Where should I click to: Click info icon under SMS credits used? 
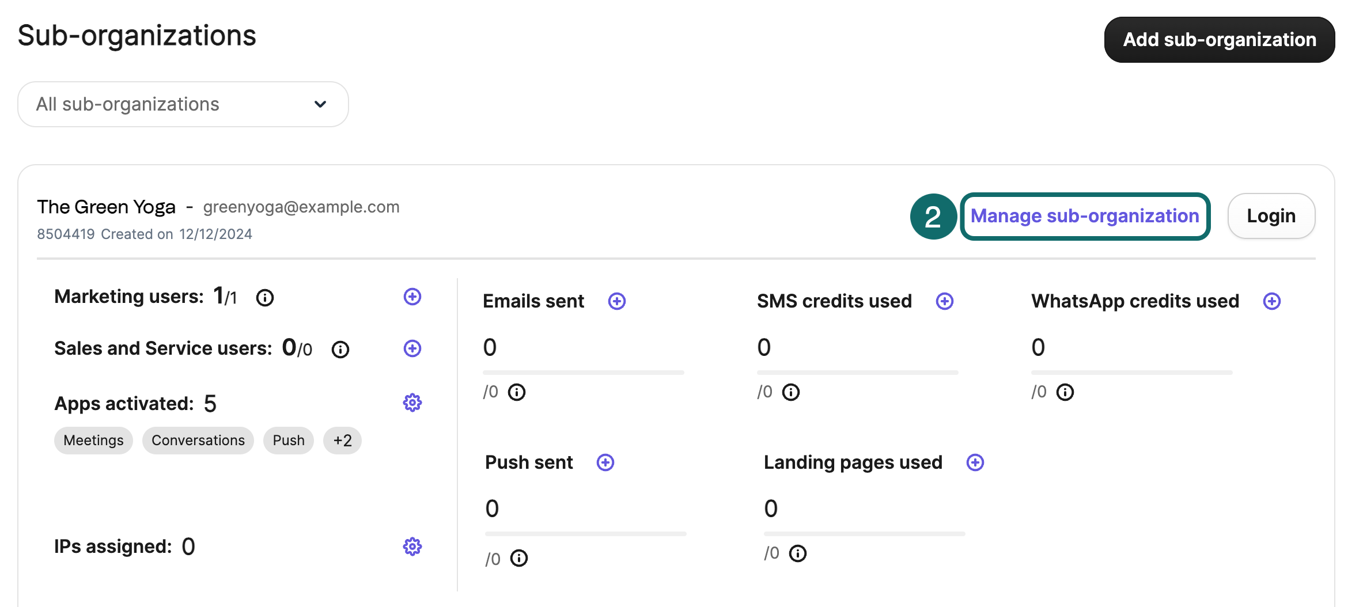pos(790,392)
